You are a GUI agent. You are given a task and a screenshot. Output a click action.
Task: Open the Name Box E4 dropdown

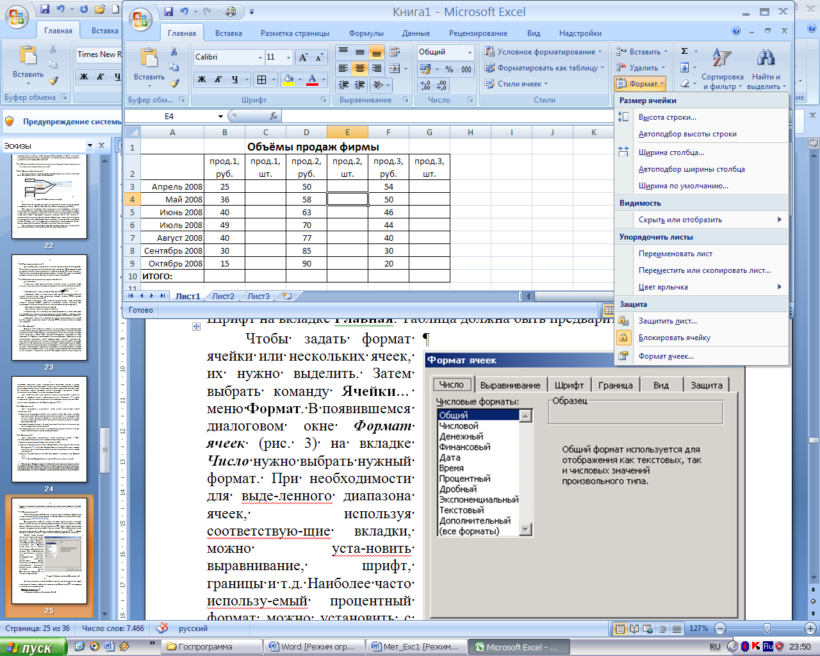point(220,117)
